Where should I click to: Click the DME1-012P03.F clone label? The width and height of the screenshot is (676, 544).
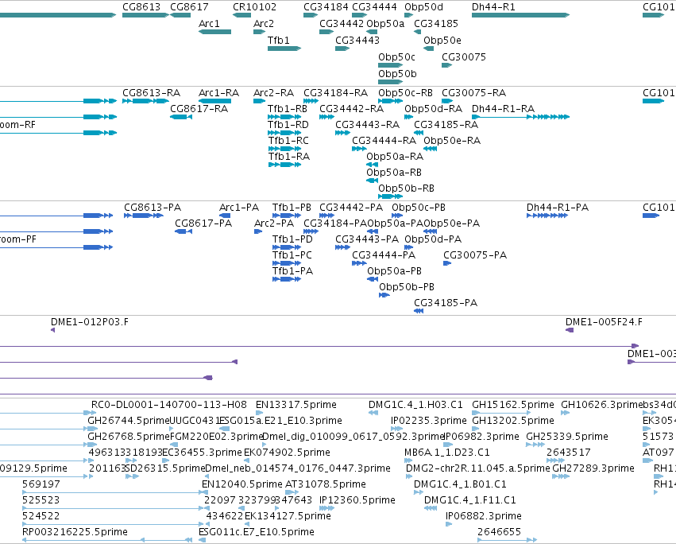coord(90,323)
